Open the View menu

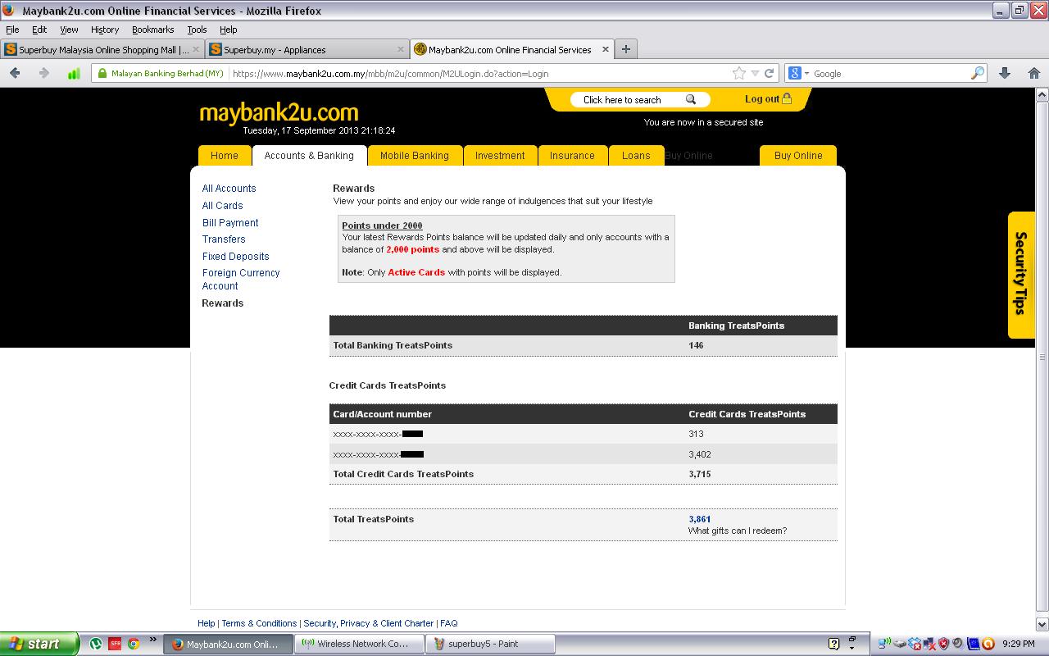(x=69, y=30)
